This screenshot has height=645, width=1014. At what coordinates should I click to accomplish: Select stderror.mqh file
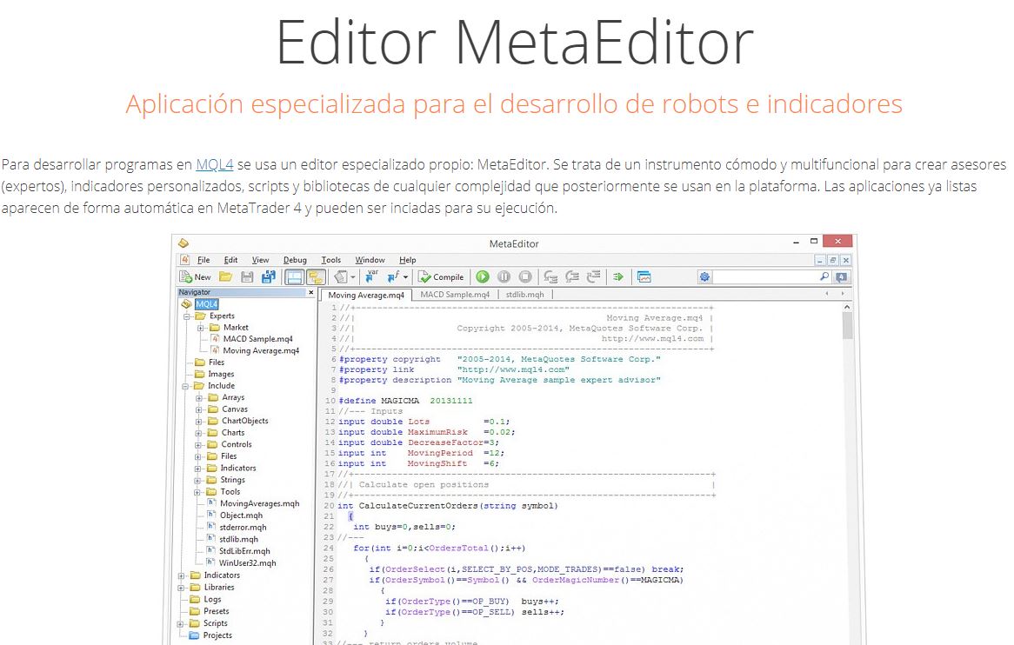pyautogui.click(x=243, y=528)
